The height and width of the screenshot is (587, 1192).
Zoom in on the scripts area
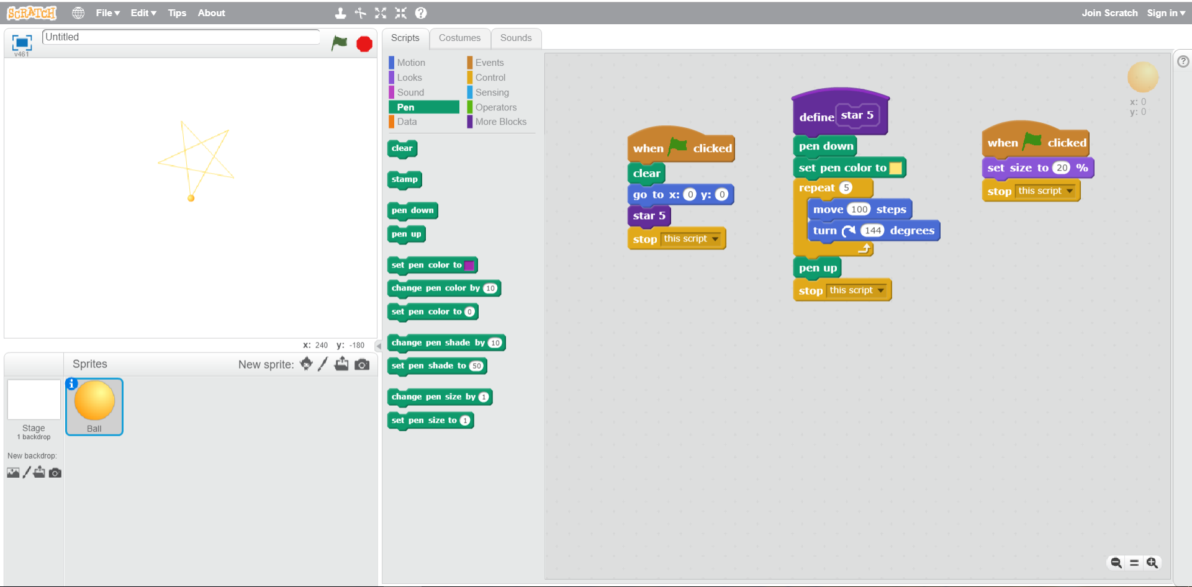[1152, 563]
